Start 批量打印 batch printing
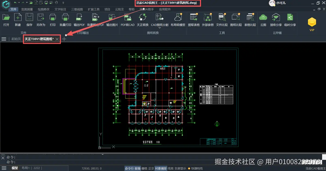The height and width of the screenshot is (171, 326). point(65,20)
